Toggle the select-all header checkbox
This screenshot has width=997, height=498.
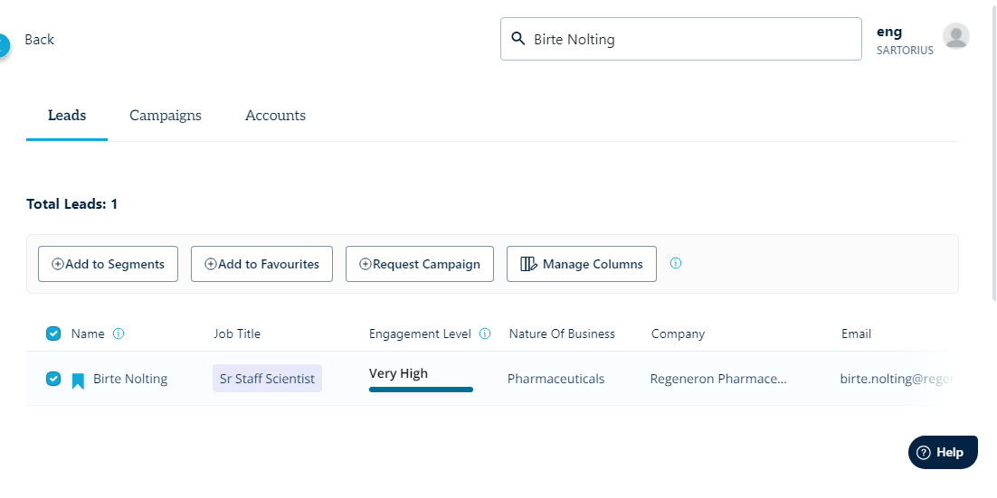[53, 334]
